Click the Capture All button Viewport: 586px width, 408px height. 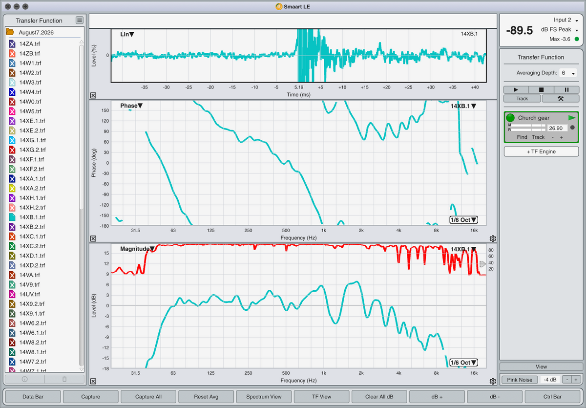148,396
